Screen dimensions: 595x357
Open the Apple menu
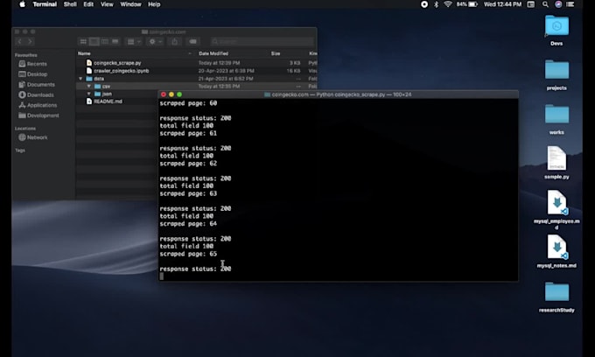(x=22, y=4)
